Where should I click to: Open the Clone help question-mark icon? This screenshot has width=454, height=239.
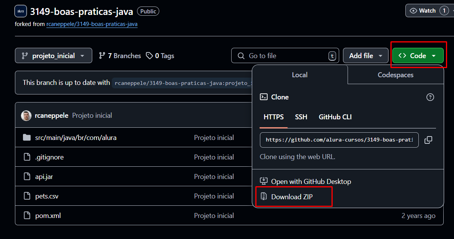coord(430,97)
